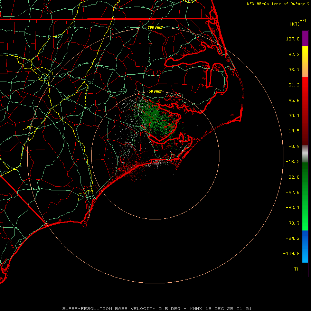The image size is (311, 311).
Task: Click the 92.3 legend value
Action: tap(294, 54)
